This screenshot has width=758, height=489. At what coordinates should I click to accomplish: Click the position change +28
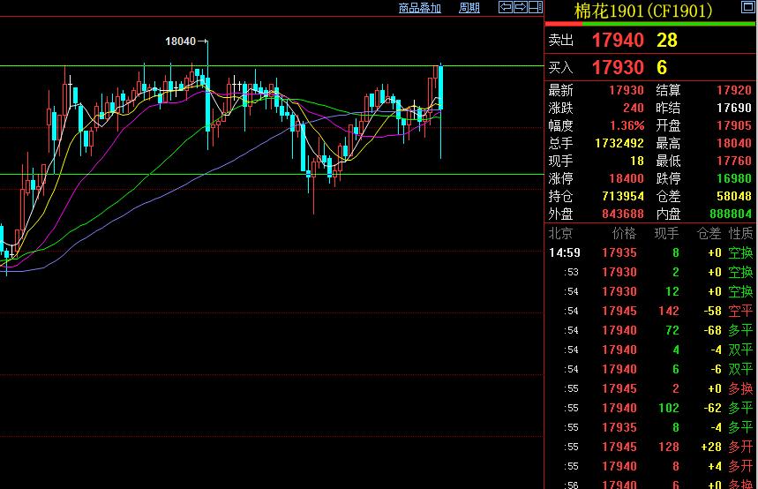tap(711, 447)
